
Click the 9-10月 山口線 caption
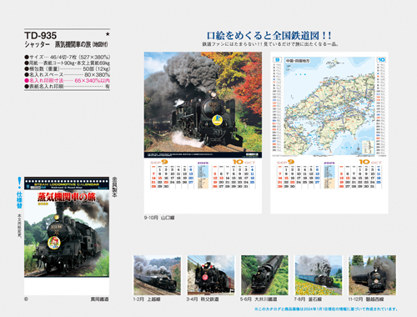coord(159,218)
